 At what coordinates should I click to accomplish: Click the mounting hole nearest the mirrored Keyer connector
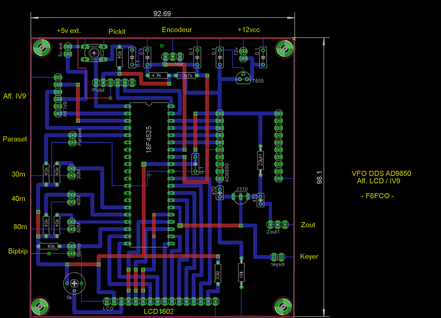(283, 306)
